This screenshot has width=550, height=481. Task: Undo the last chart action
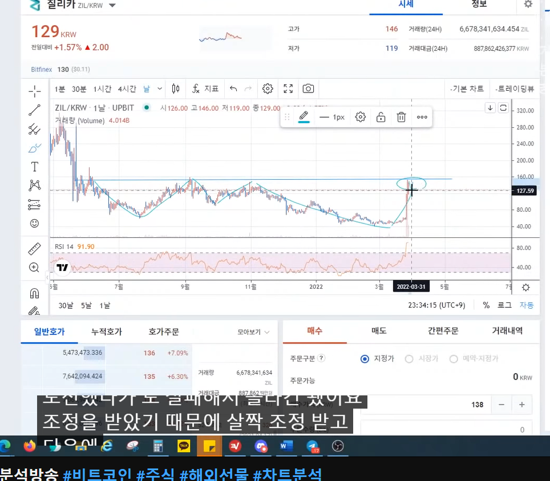pyautogui.click(x=233, y=89)
